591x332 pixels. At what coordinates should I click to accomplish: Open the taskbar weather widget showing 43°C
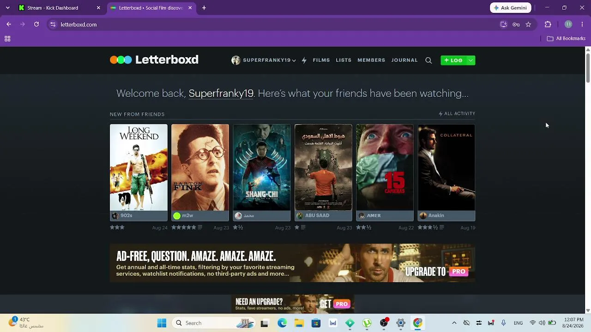pos(25,322)
